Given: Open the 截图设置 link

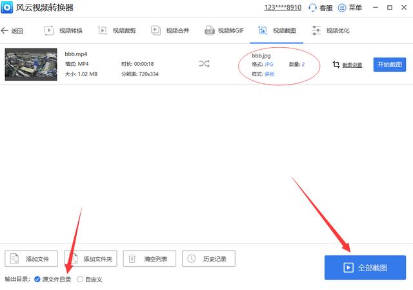Looking at the screenshot, I should click(x=352, y=65).
